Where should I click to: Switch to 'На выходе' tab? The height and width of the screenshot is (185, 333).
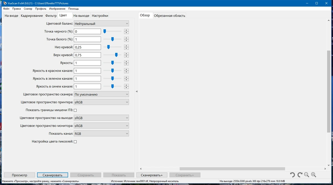click(81, 16)
